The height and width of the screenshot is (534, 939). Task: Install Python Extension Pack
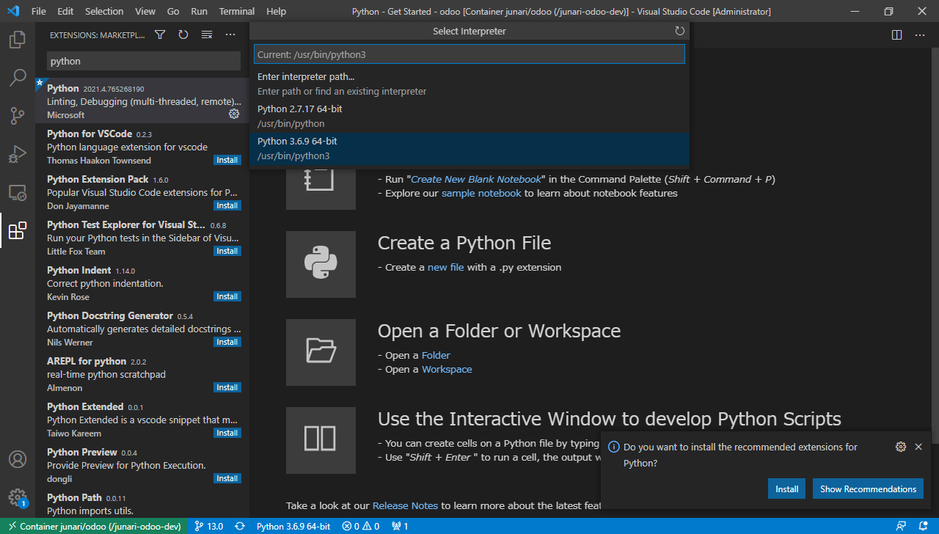pyautogui.click(x=227, y=205)
